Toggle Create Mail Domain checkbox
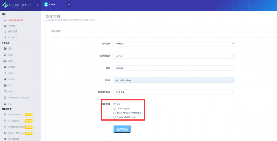This screenshot has height=141, width=277. tap(115, 117)
